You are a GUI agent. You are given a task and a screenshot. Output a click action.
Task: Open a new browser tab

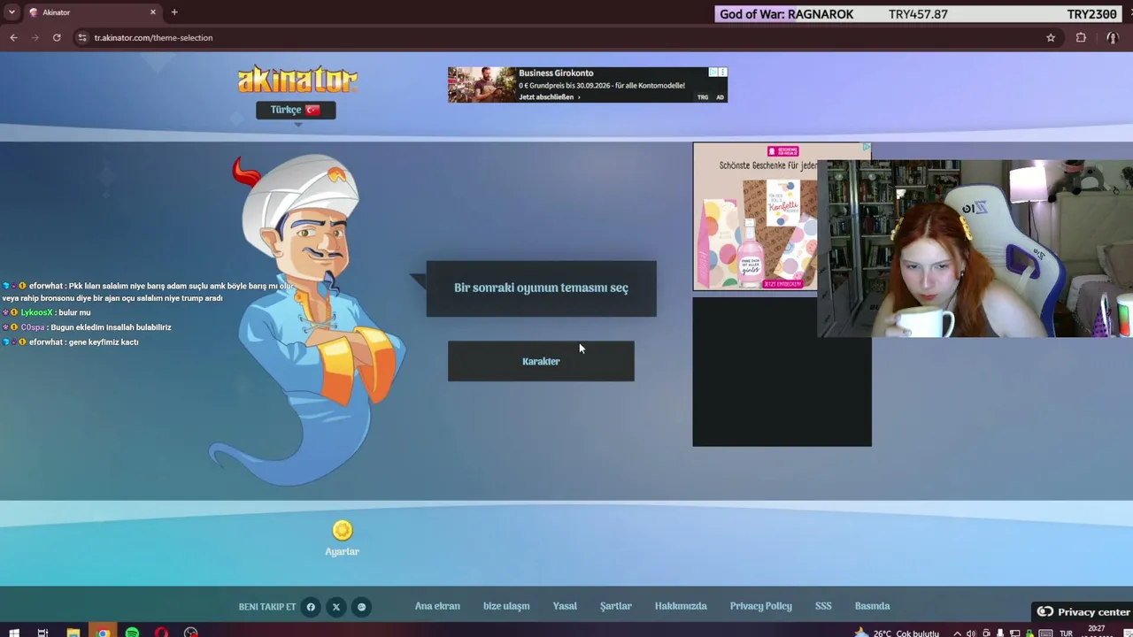[174, 12]
